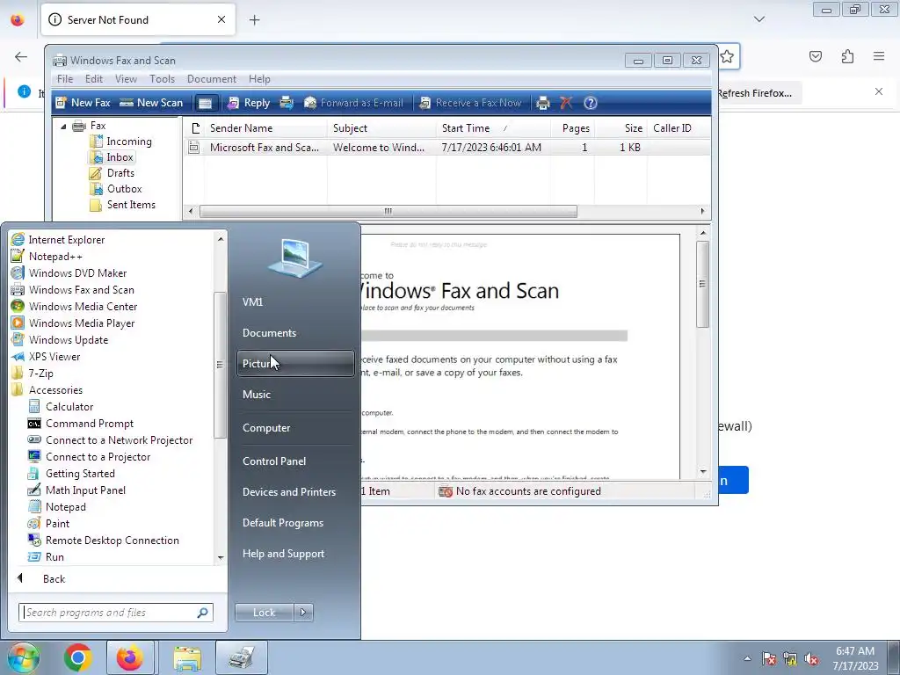Click the Chrome icon on the taskbar
This screenshot has height=675, width=900.
pyautogui.click(x=78, y=657)
